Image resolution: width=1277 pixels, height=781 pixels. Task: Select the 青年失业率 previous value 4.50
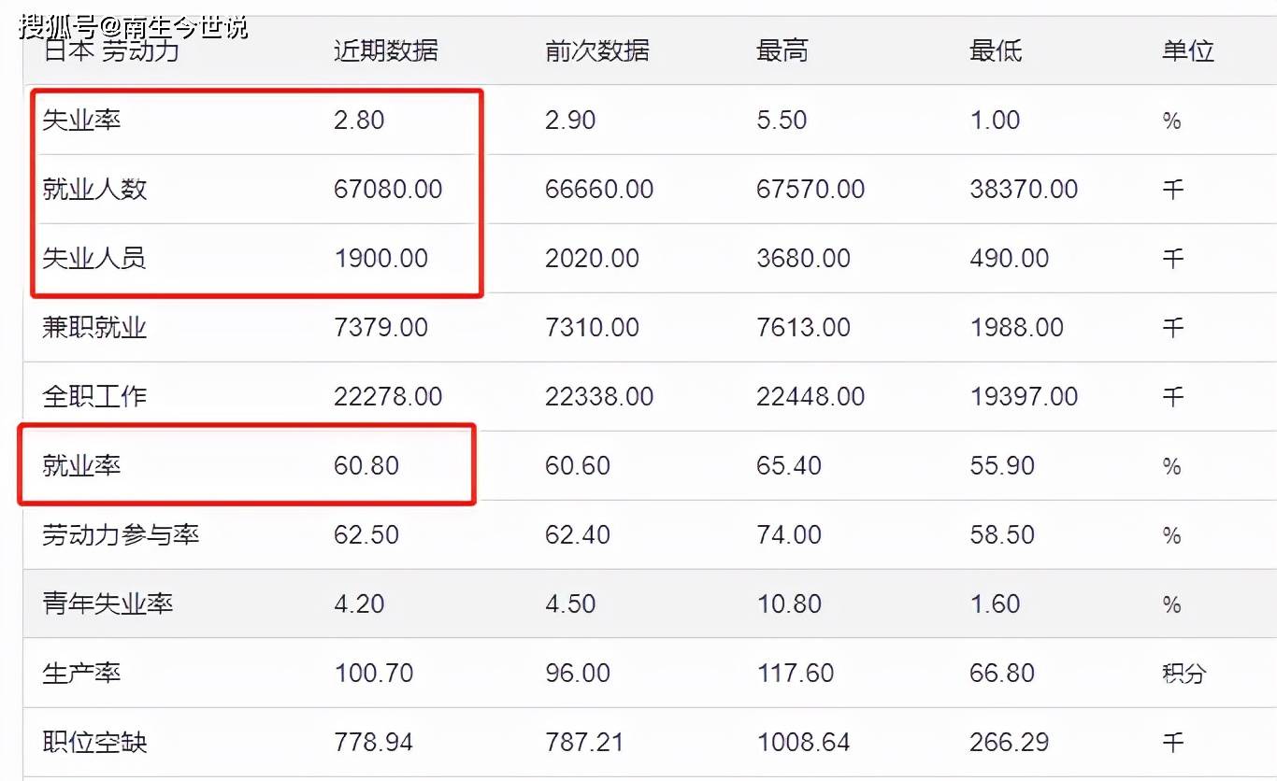click(x=570, y=604)
